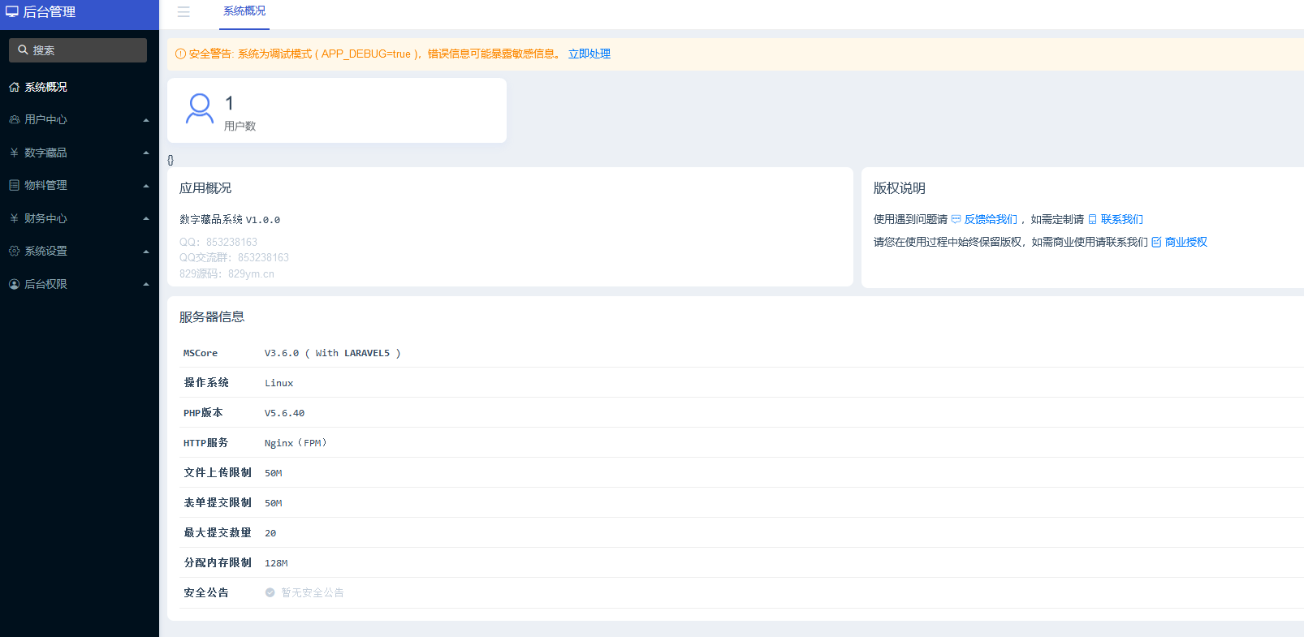Expand the 数字藏品 submenu arrow
1304x637 pixels.
[x=146, y=153]
